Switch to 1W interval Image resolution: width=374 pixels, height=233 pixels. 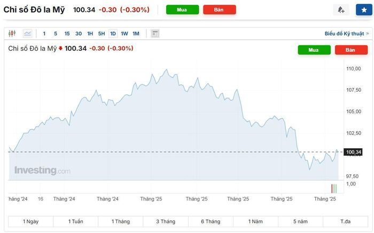click(x=124, y=34)
